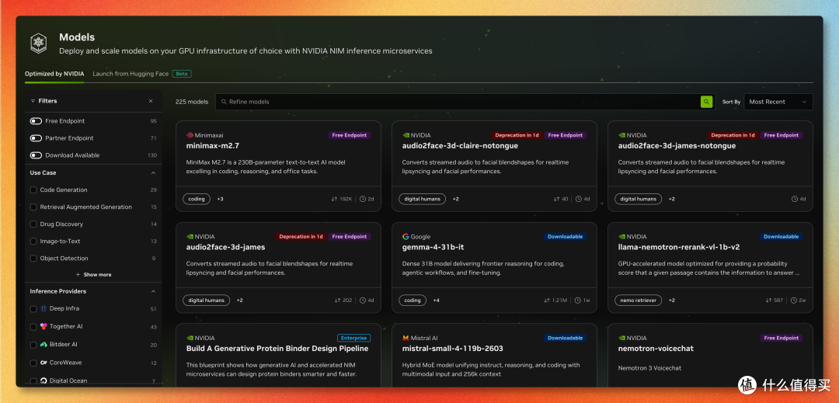Check the Together AI checkbox
839x403 pixels.
click(33, 327)
